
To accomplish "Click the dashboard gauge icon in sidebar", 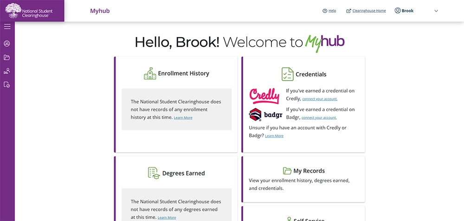I will click(7, 44).
